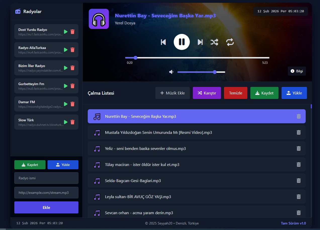The image size is (320, 230).
Task: Play the Dost Yurdu Radyo station
Action: pyautogui.click(x=66, y=32)
